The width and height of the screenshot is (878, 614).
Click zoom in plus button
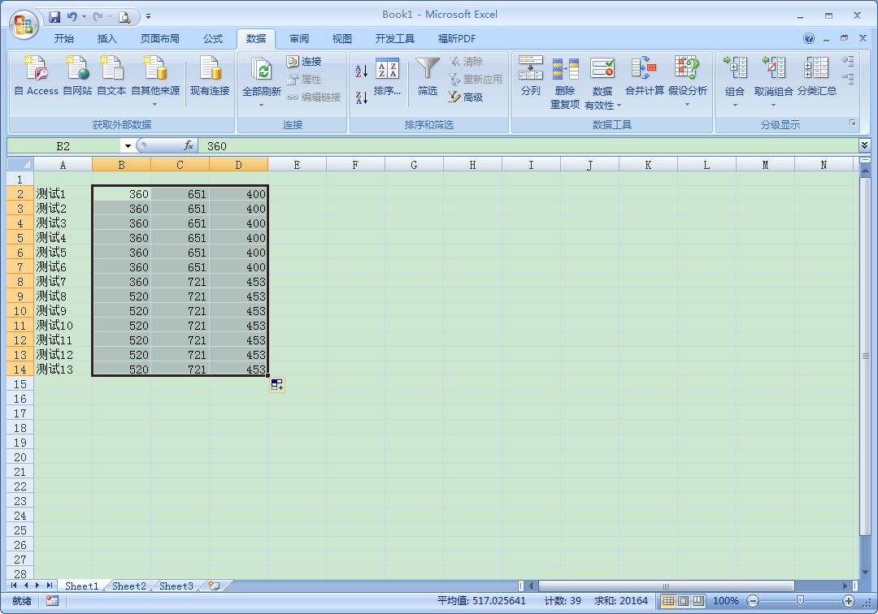848,601
